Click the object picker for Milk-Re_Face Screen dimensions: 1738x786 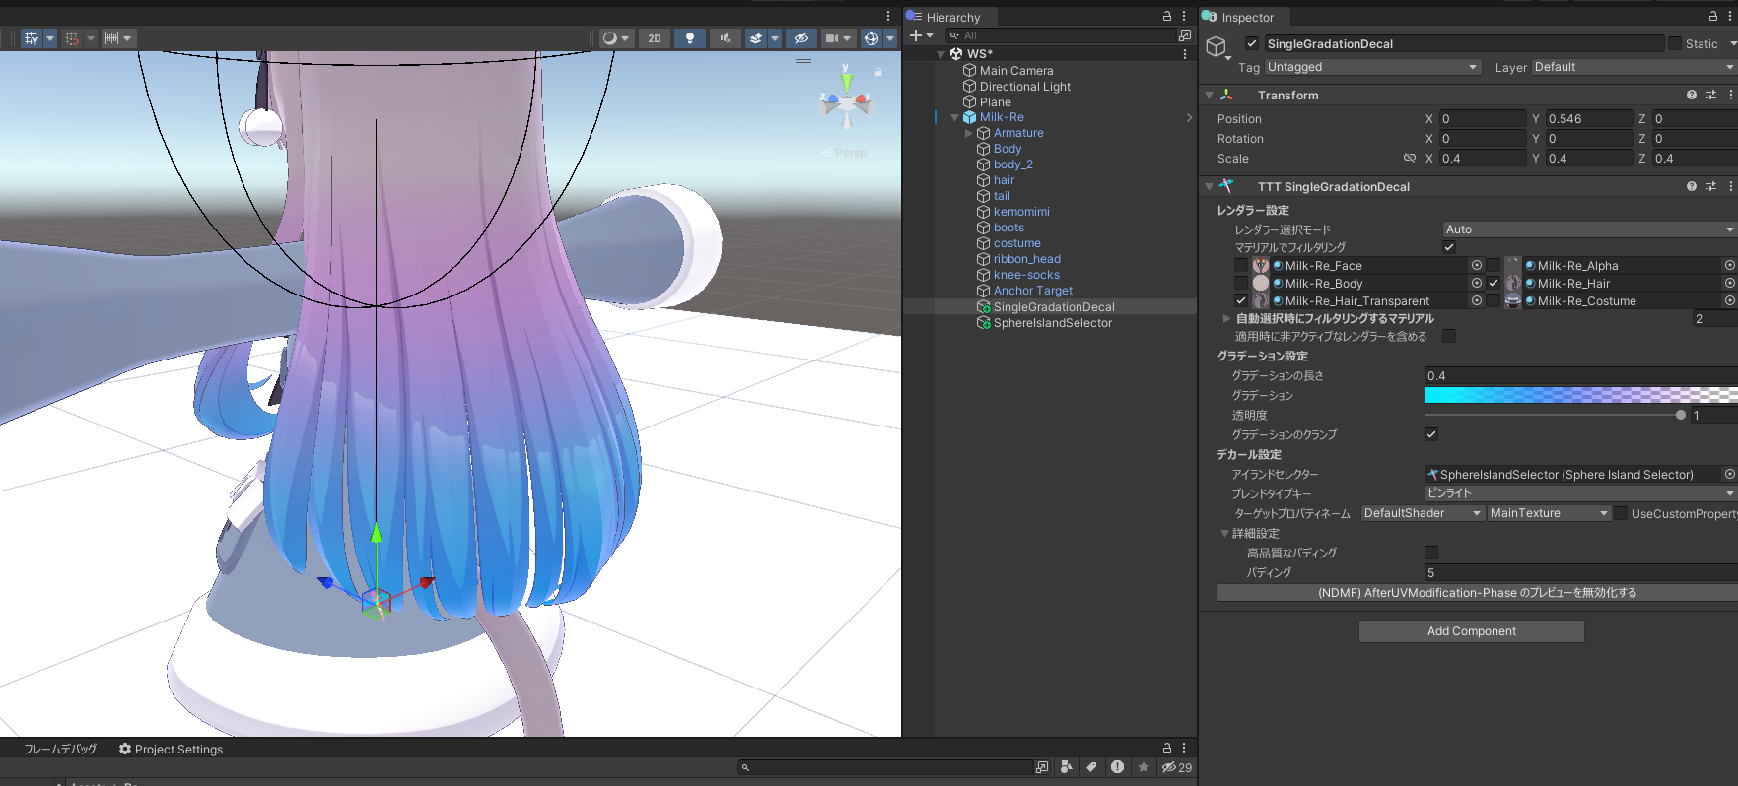(1476, 266)
